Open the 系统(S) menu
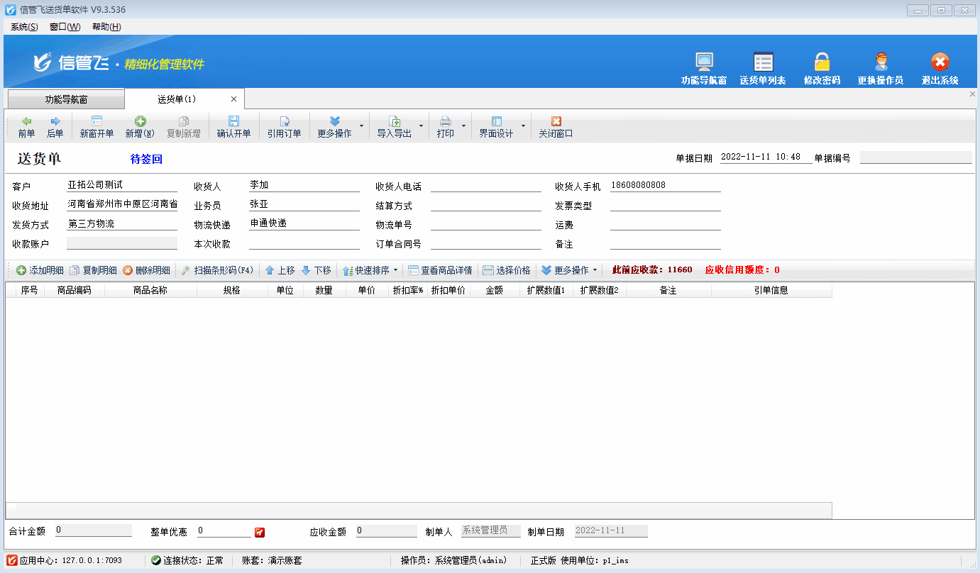Screen dimensions: 980x573 pyautogui.click(x=24, y=27)
